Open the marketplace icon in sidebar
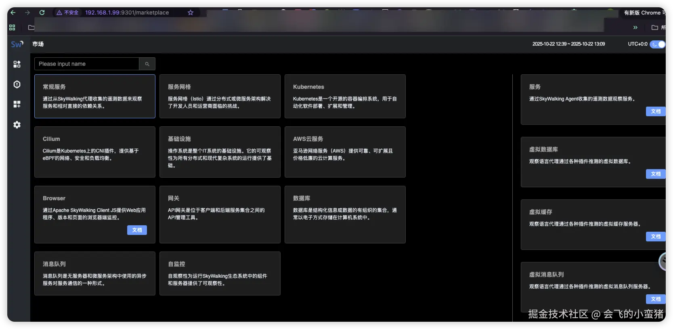The width and height of the screenshot is (673, 329). (x=17, y=64)
